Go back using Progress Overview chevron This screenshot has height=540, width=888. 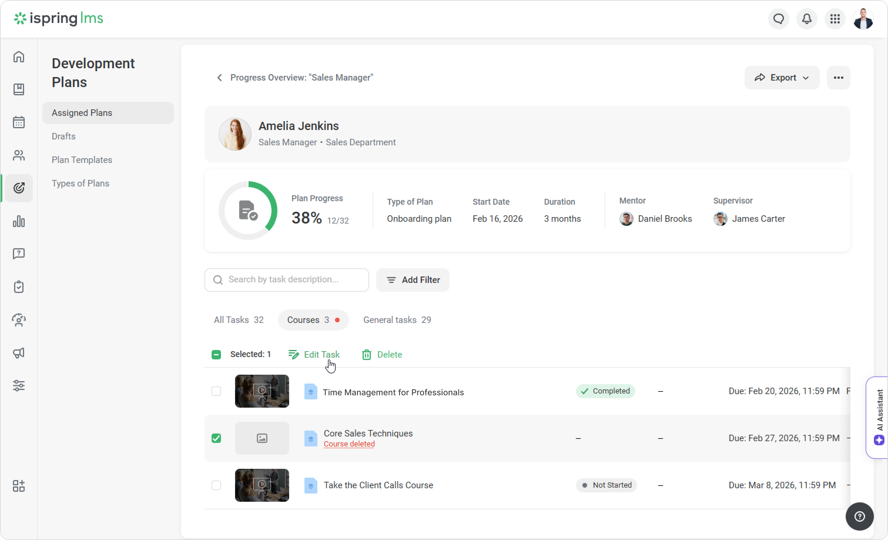click(220, 78)
